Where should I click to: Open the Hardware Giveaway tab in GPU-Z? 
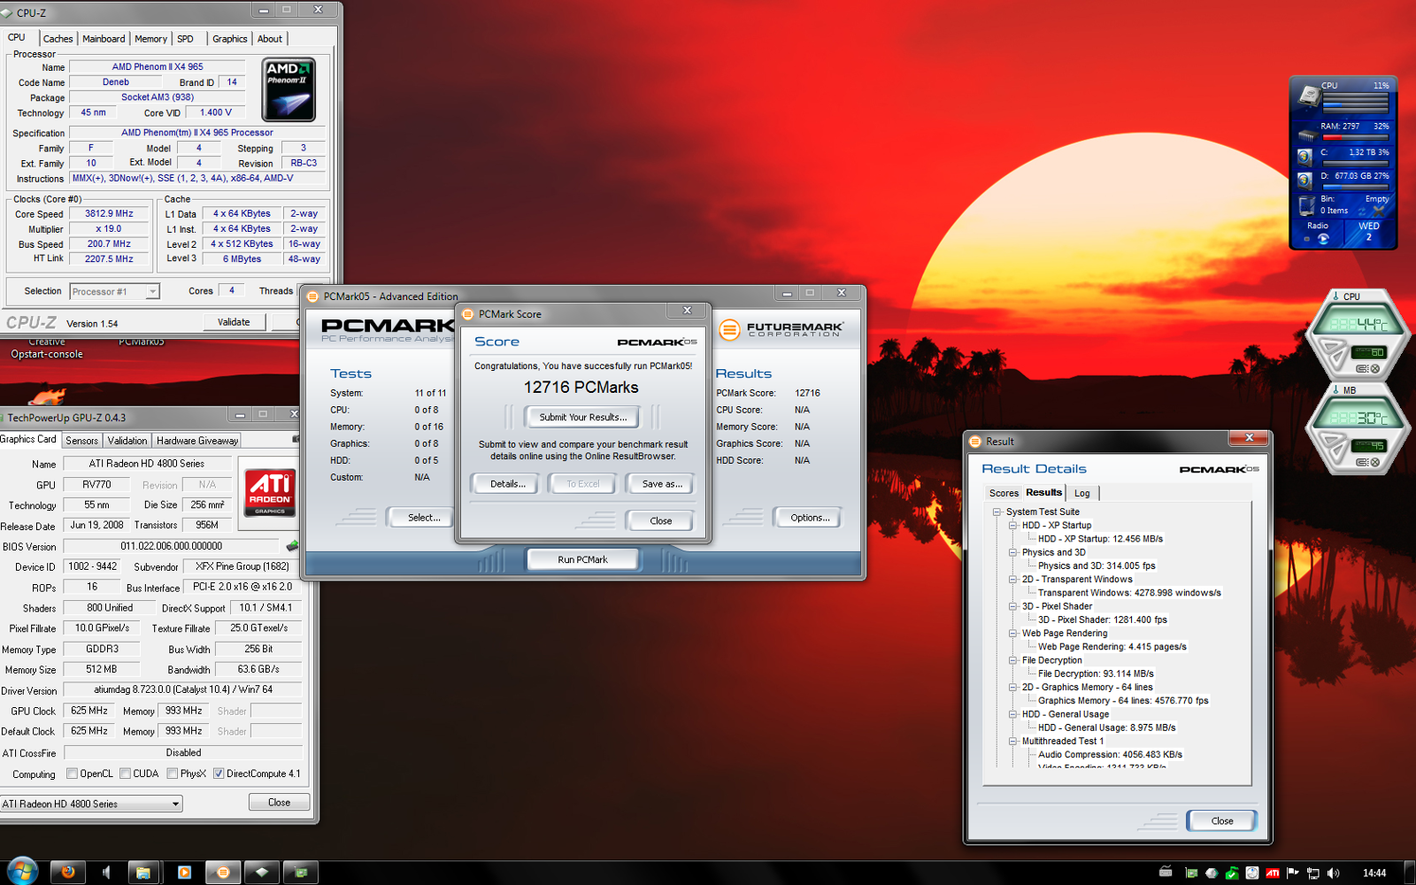click(x=197, y=441)
